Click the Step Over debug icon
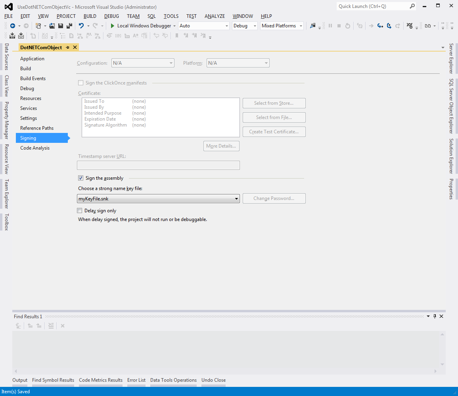Viewport: 458px width, 396px height. [389, 26]
